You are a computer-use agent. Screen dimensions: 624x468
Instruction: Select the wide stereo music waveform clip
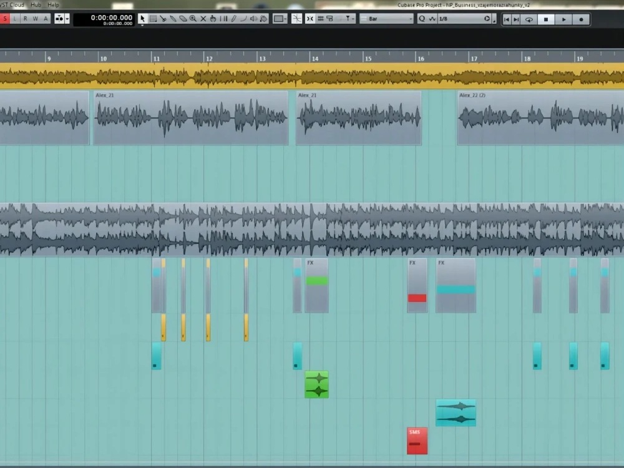312,230
